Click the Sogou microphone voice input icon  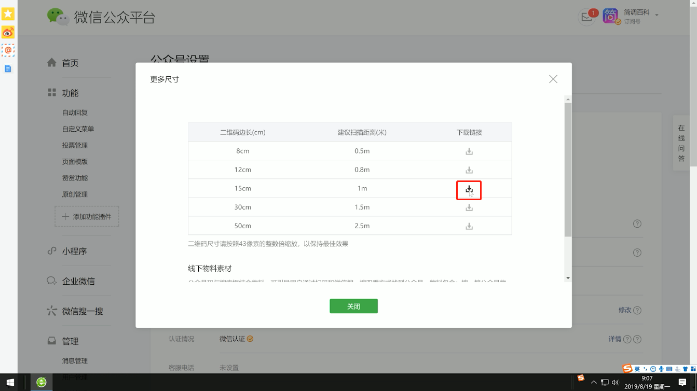pyautogui.click(x=661, y=369)
